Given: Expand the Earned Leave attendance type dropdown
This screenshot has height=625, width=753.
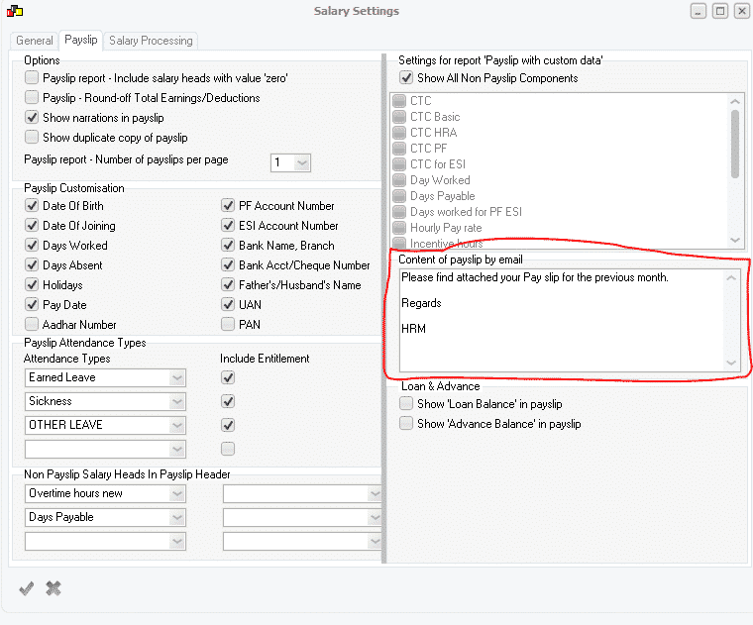Looking at the screenshot, I should click(177, 377).
